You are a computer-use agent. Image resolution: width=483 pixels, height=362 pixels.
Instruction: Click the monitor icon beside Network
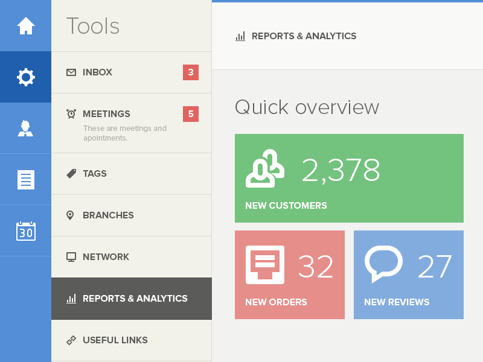pyautogui.click(x=71, y=257)
